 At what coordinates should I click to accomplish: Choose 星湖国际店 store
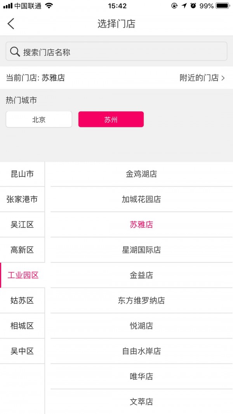click(141, 250)
